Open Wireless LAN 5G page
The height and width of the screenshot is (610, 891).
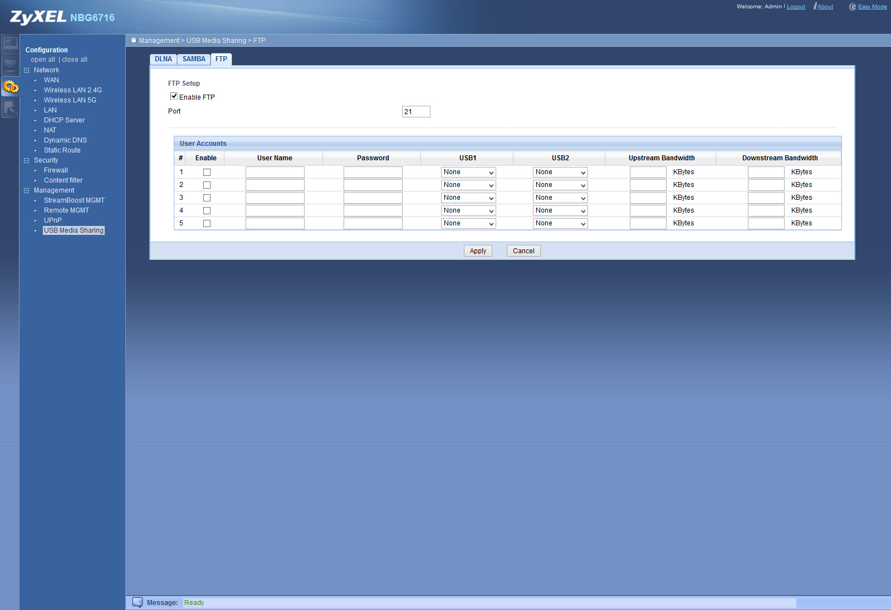tap(70, 100)
